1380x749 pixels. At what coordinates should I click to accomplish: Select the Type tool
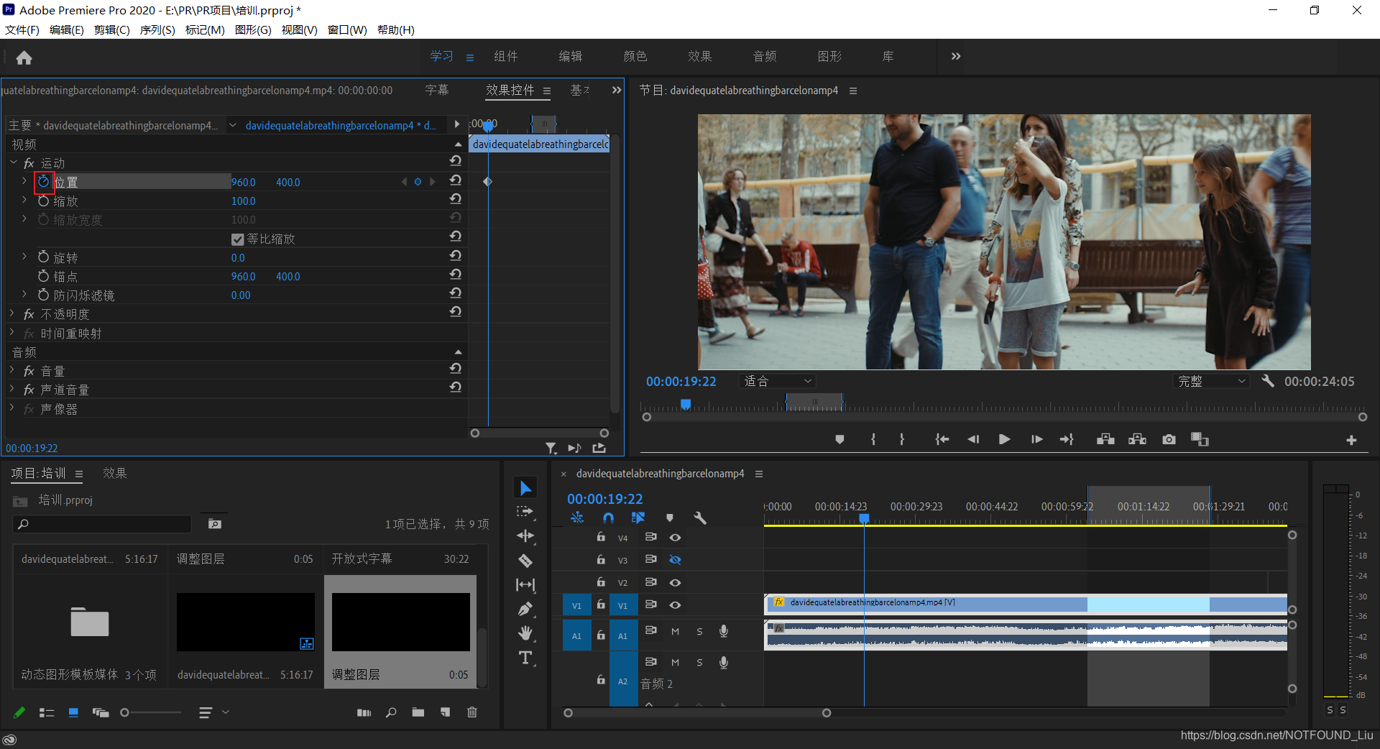(x=525, y=658)
